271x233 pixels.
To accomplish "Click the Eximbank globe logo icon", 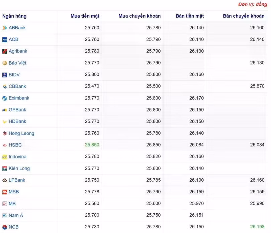I will click(5, 98).
